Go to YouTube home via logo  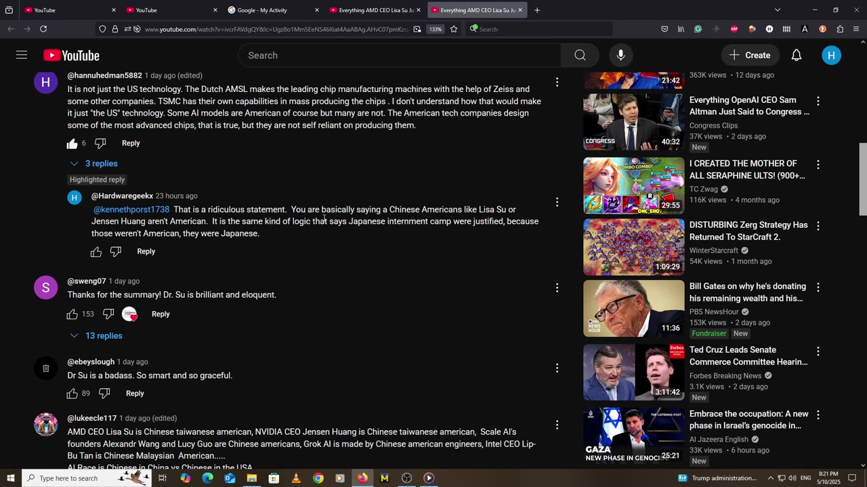point(71,55)
